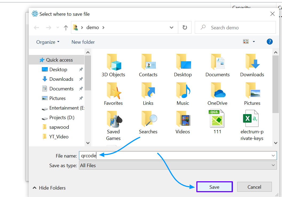Open the OneDrive folder
The height and width of the screenshot is (197, 282).
pos(217,94)
